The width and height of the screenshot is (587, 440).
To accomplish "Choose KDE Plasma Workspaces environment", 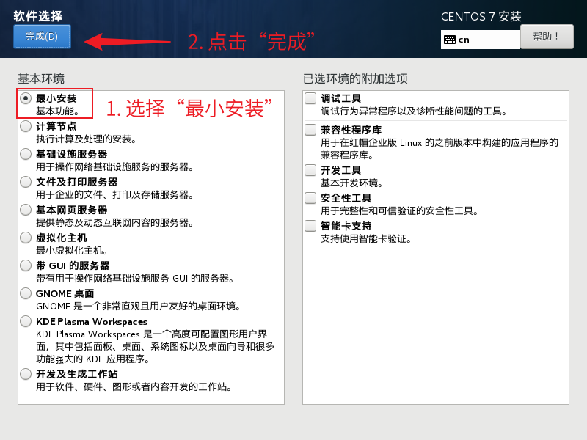I will click(26, 321).
